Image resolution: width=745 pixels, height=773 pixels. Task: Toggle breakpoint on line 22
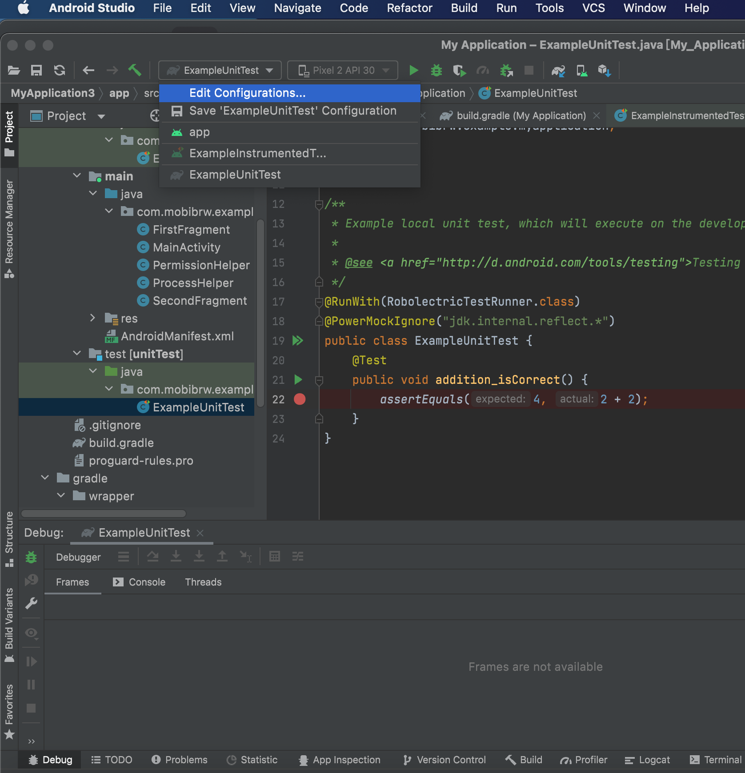click(x=300, y=399)
